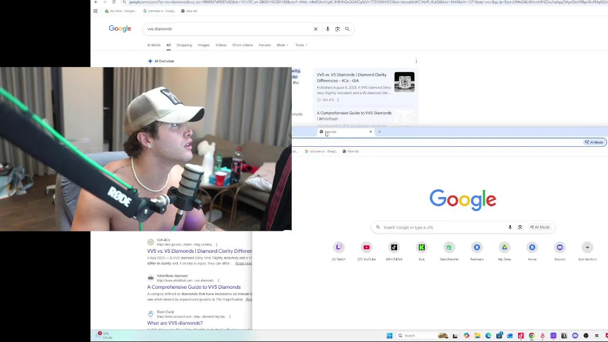Expand the More search filters dropdown
Image resolution: width=608 pixels, height=342 pixels.
(x=283, y=45)
